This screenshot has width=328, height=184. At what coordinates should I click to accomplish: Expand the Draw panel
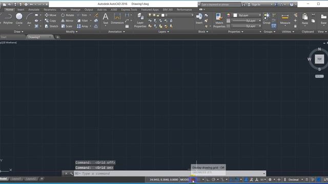pos(18,32)
